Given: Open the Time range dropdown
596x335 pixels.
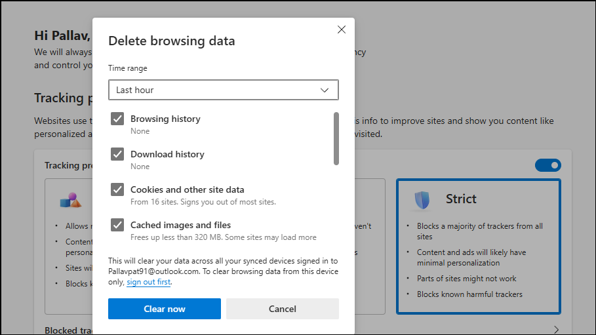Looking at the screenshot, I should [223, 90].
